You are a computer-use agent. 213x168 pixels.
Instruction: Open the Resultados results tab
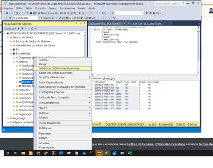97,79
